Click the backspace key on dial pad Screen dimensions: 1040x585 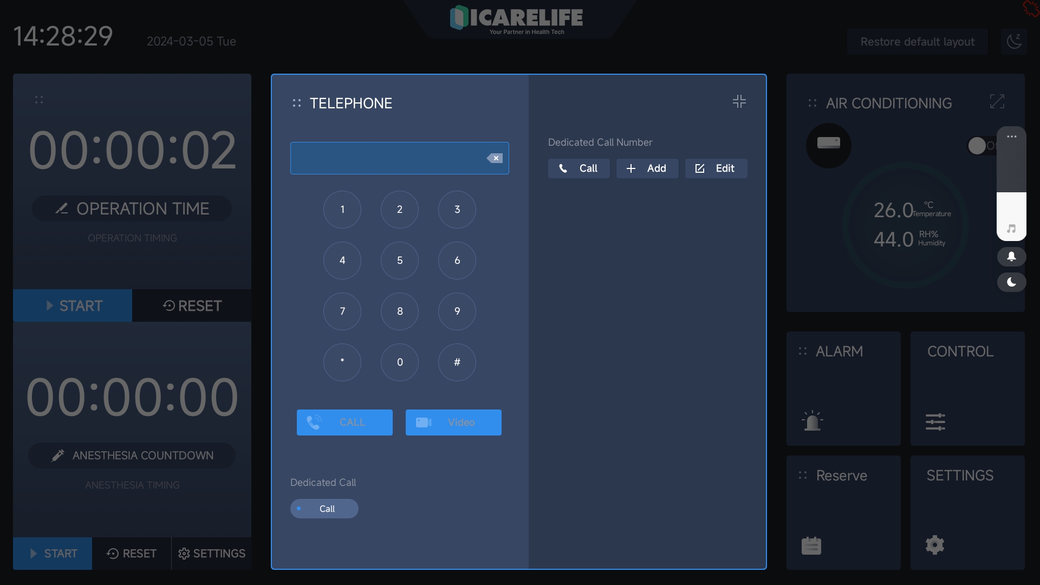pos(496,158)
